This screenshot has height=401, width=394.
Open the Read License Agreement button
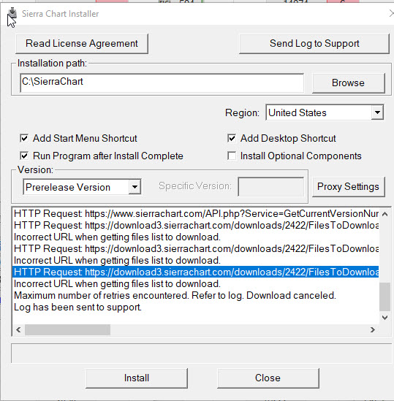pos(82,44)
